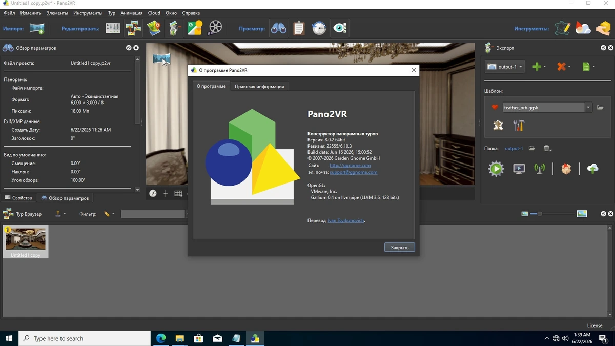Open the photo patches/tour links icon

pyautogui.click(x=133, y=28)
